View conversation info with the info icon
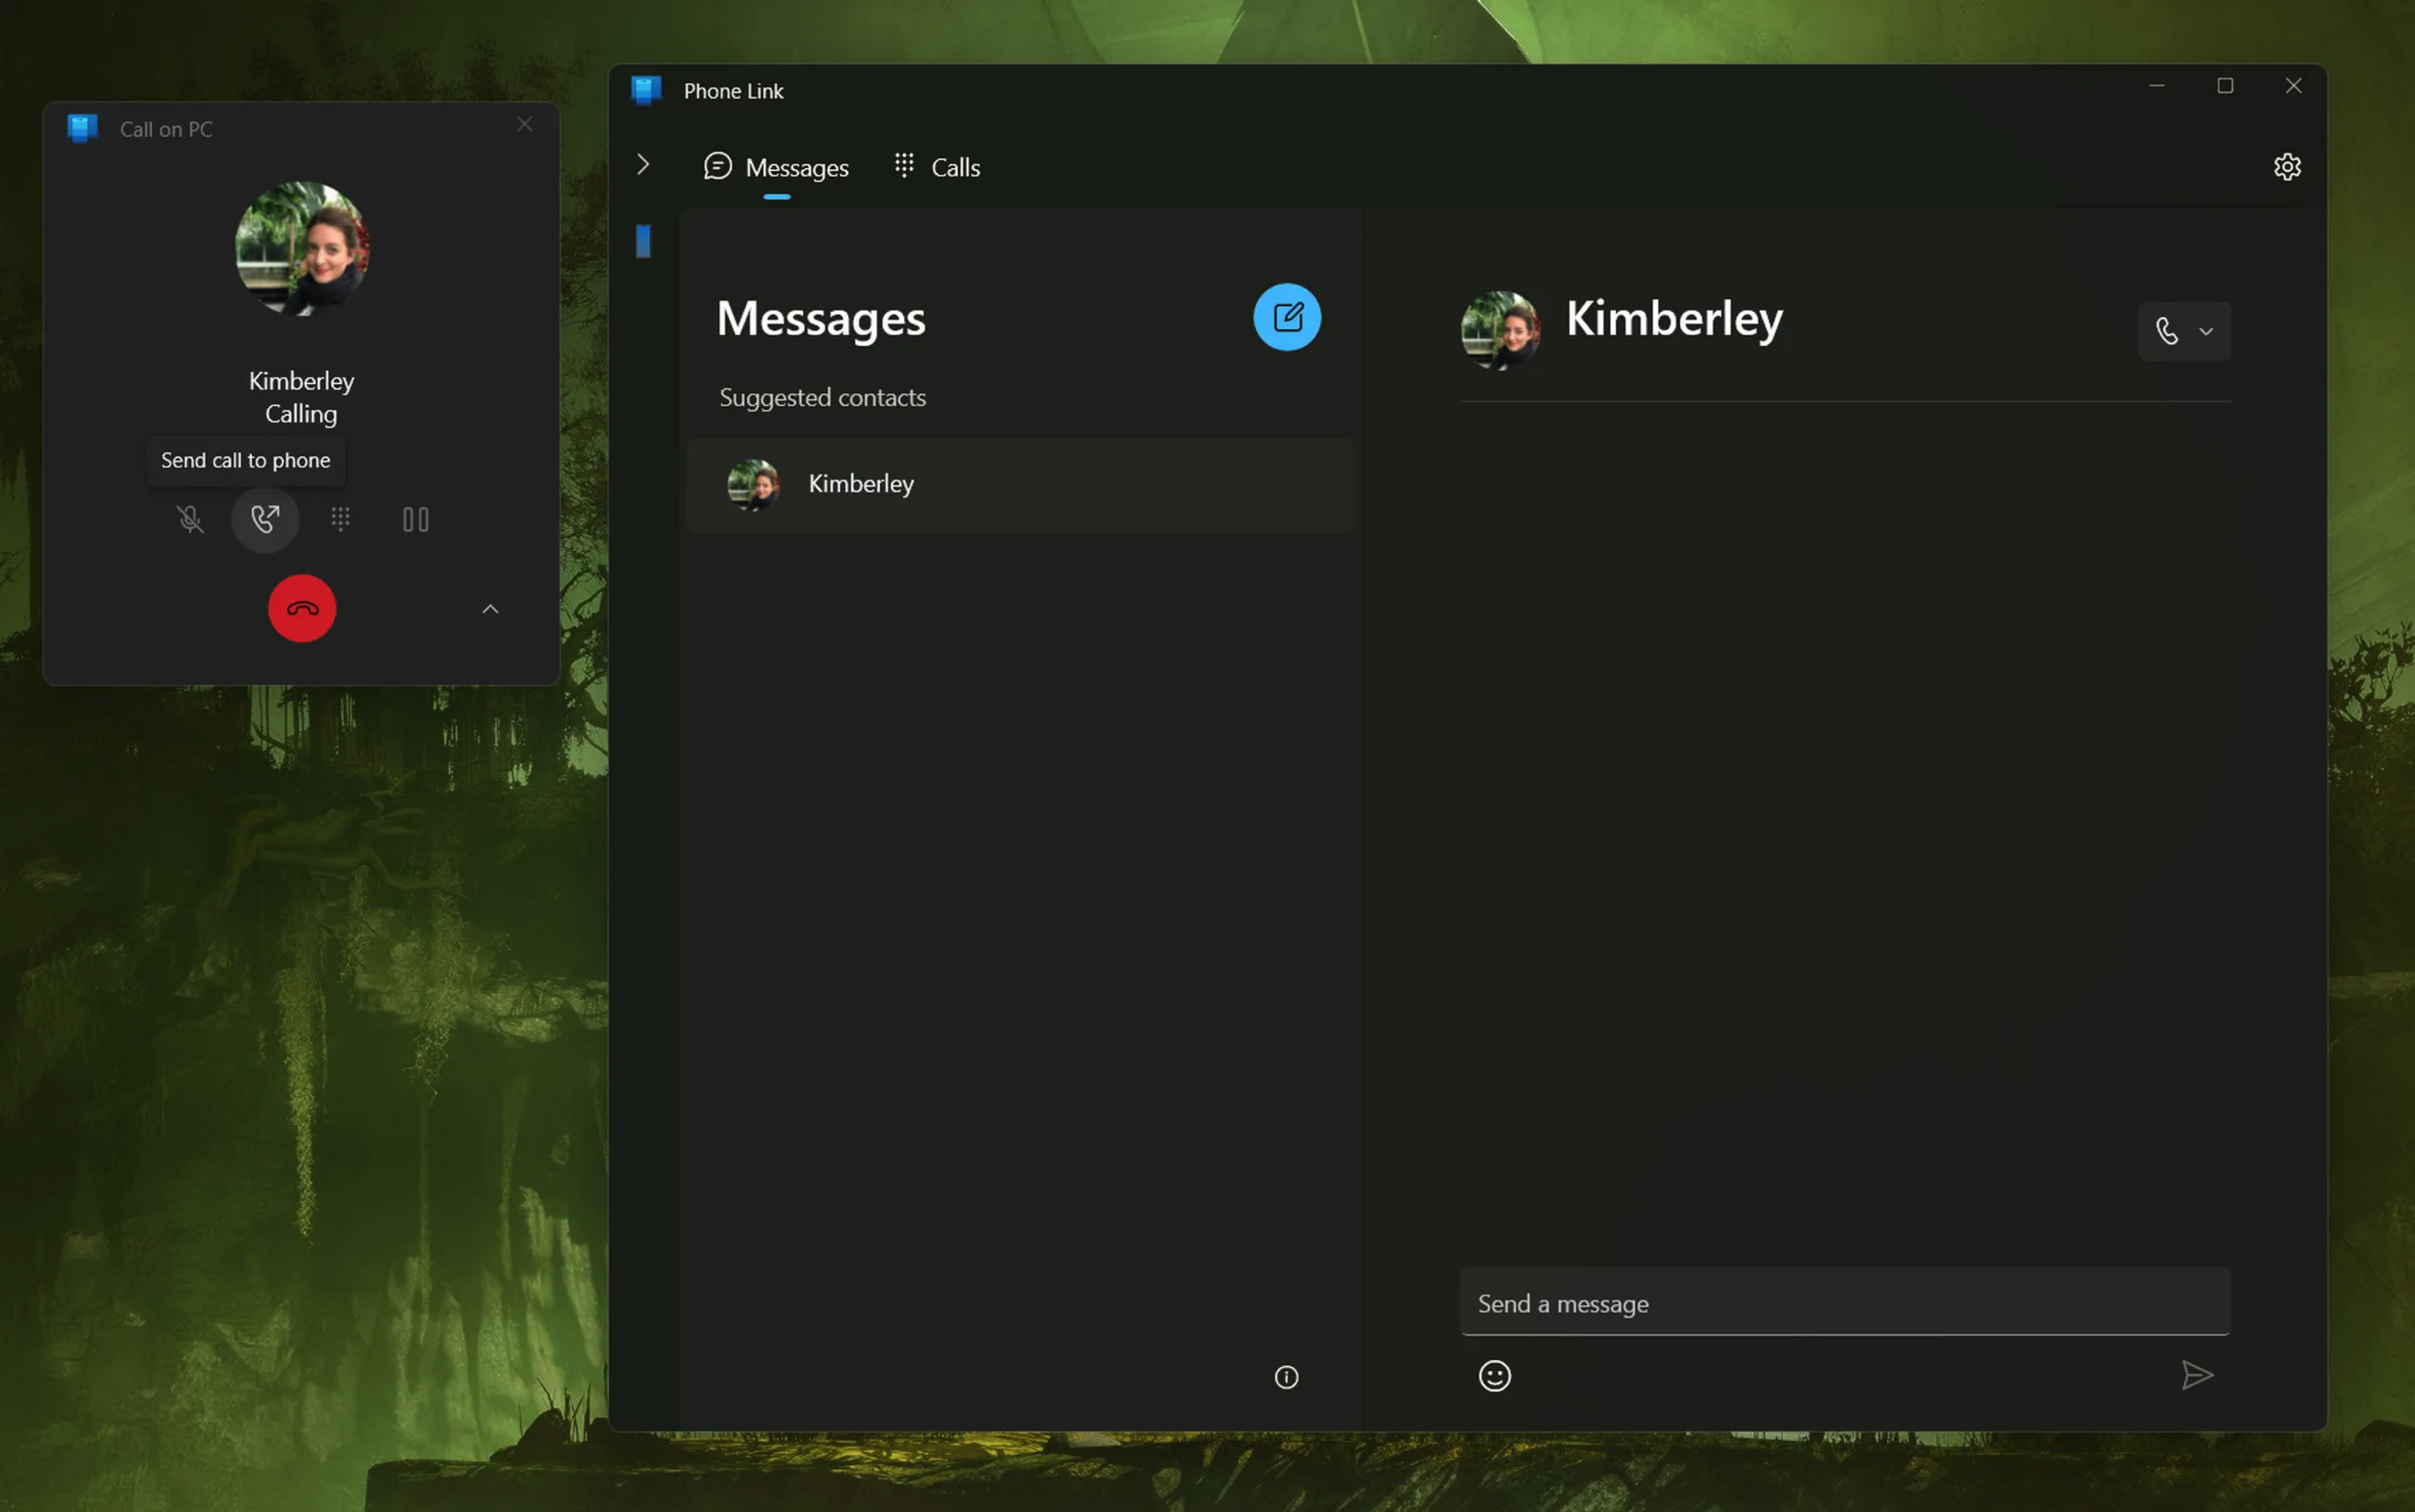2415x1512 pixels. 1285,1377
